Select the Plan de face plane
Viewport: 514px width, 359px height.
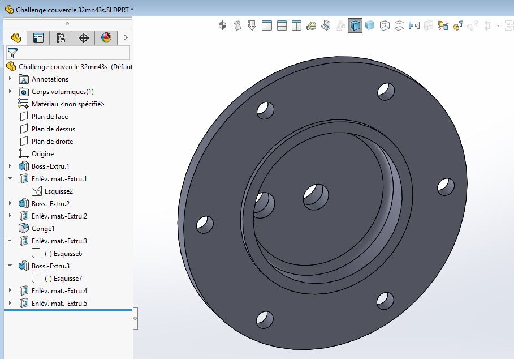click(x=49, y=117)
